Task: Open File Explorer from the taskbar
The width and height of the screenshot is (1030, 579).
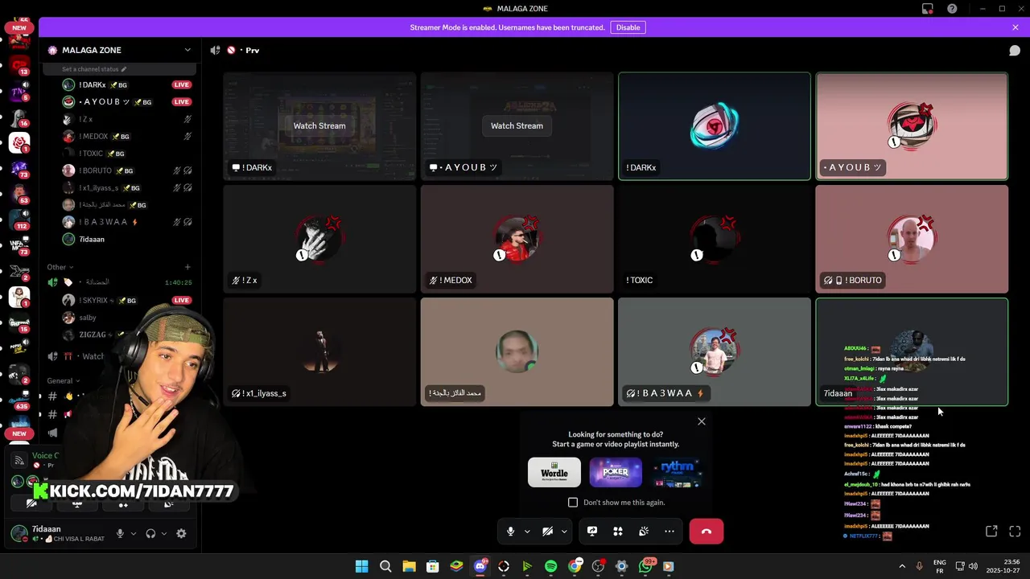Action: point(409,566)
